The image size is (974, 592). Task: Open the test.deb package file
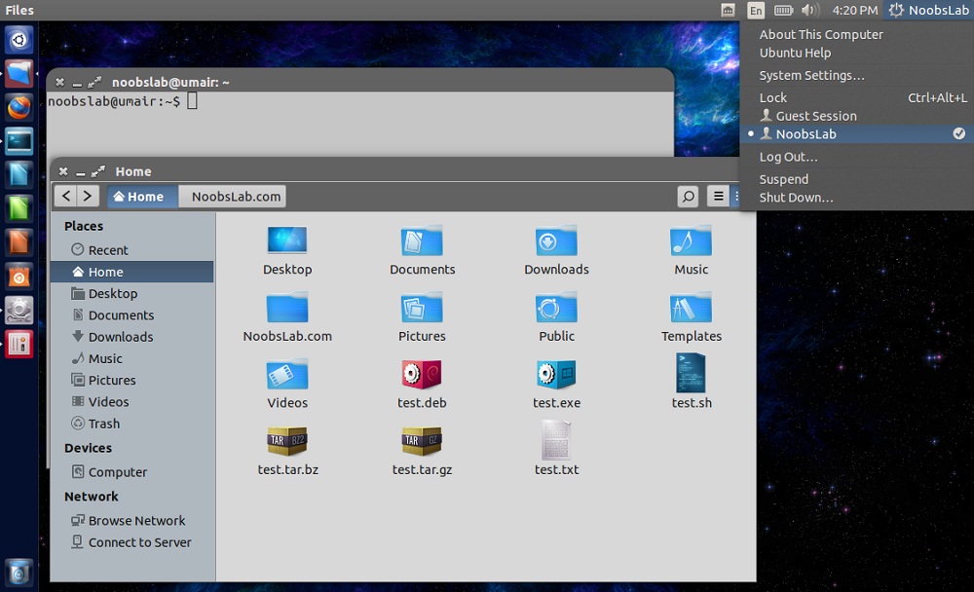(x=422, y=375)
